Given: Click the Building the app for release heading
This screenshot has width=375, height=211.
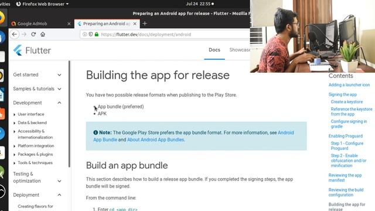Looking at the screenshot, I should [x=158, y=75].
